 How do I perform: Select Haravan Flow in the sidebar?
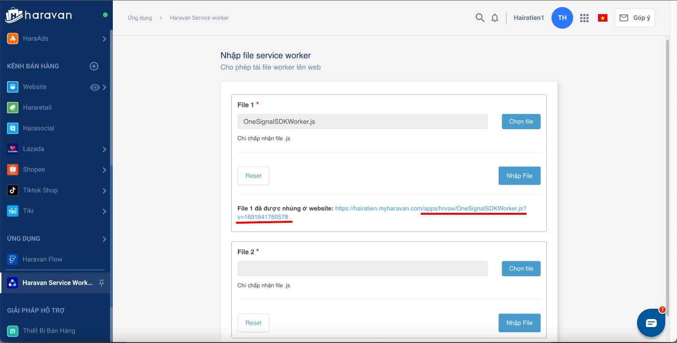[x=42, y=259]
